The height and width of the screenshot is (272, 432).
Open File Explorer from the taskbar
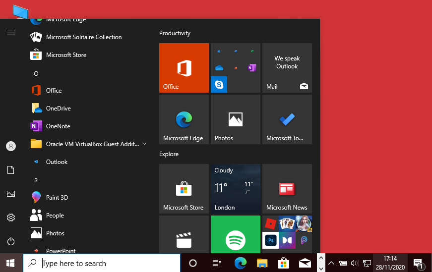click(x=262, y=263)
